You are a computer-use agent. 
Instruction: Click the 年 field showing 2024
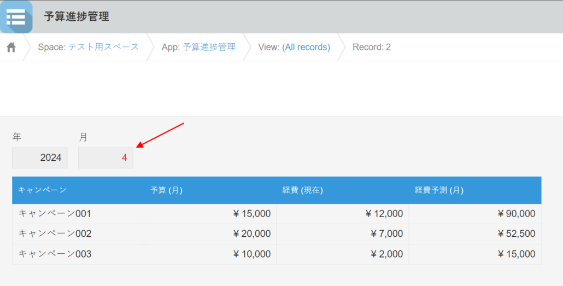click(40, 158)
